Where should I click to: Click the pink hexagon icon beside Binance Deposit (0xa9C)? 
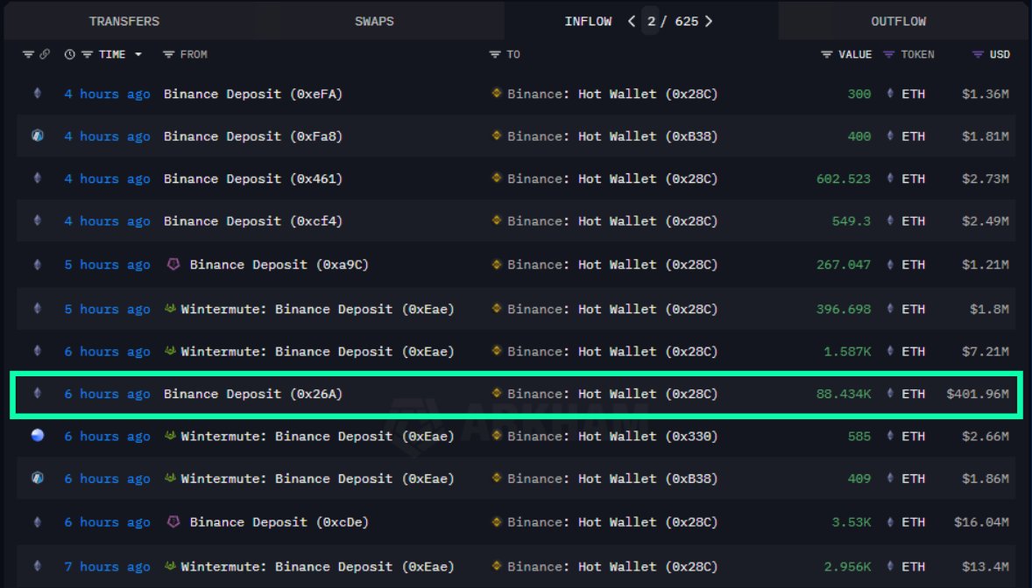pyautogui.click(x=173, y=264)
